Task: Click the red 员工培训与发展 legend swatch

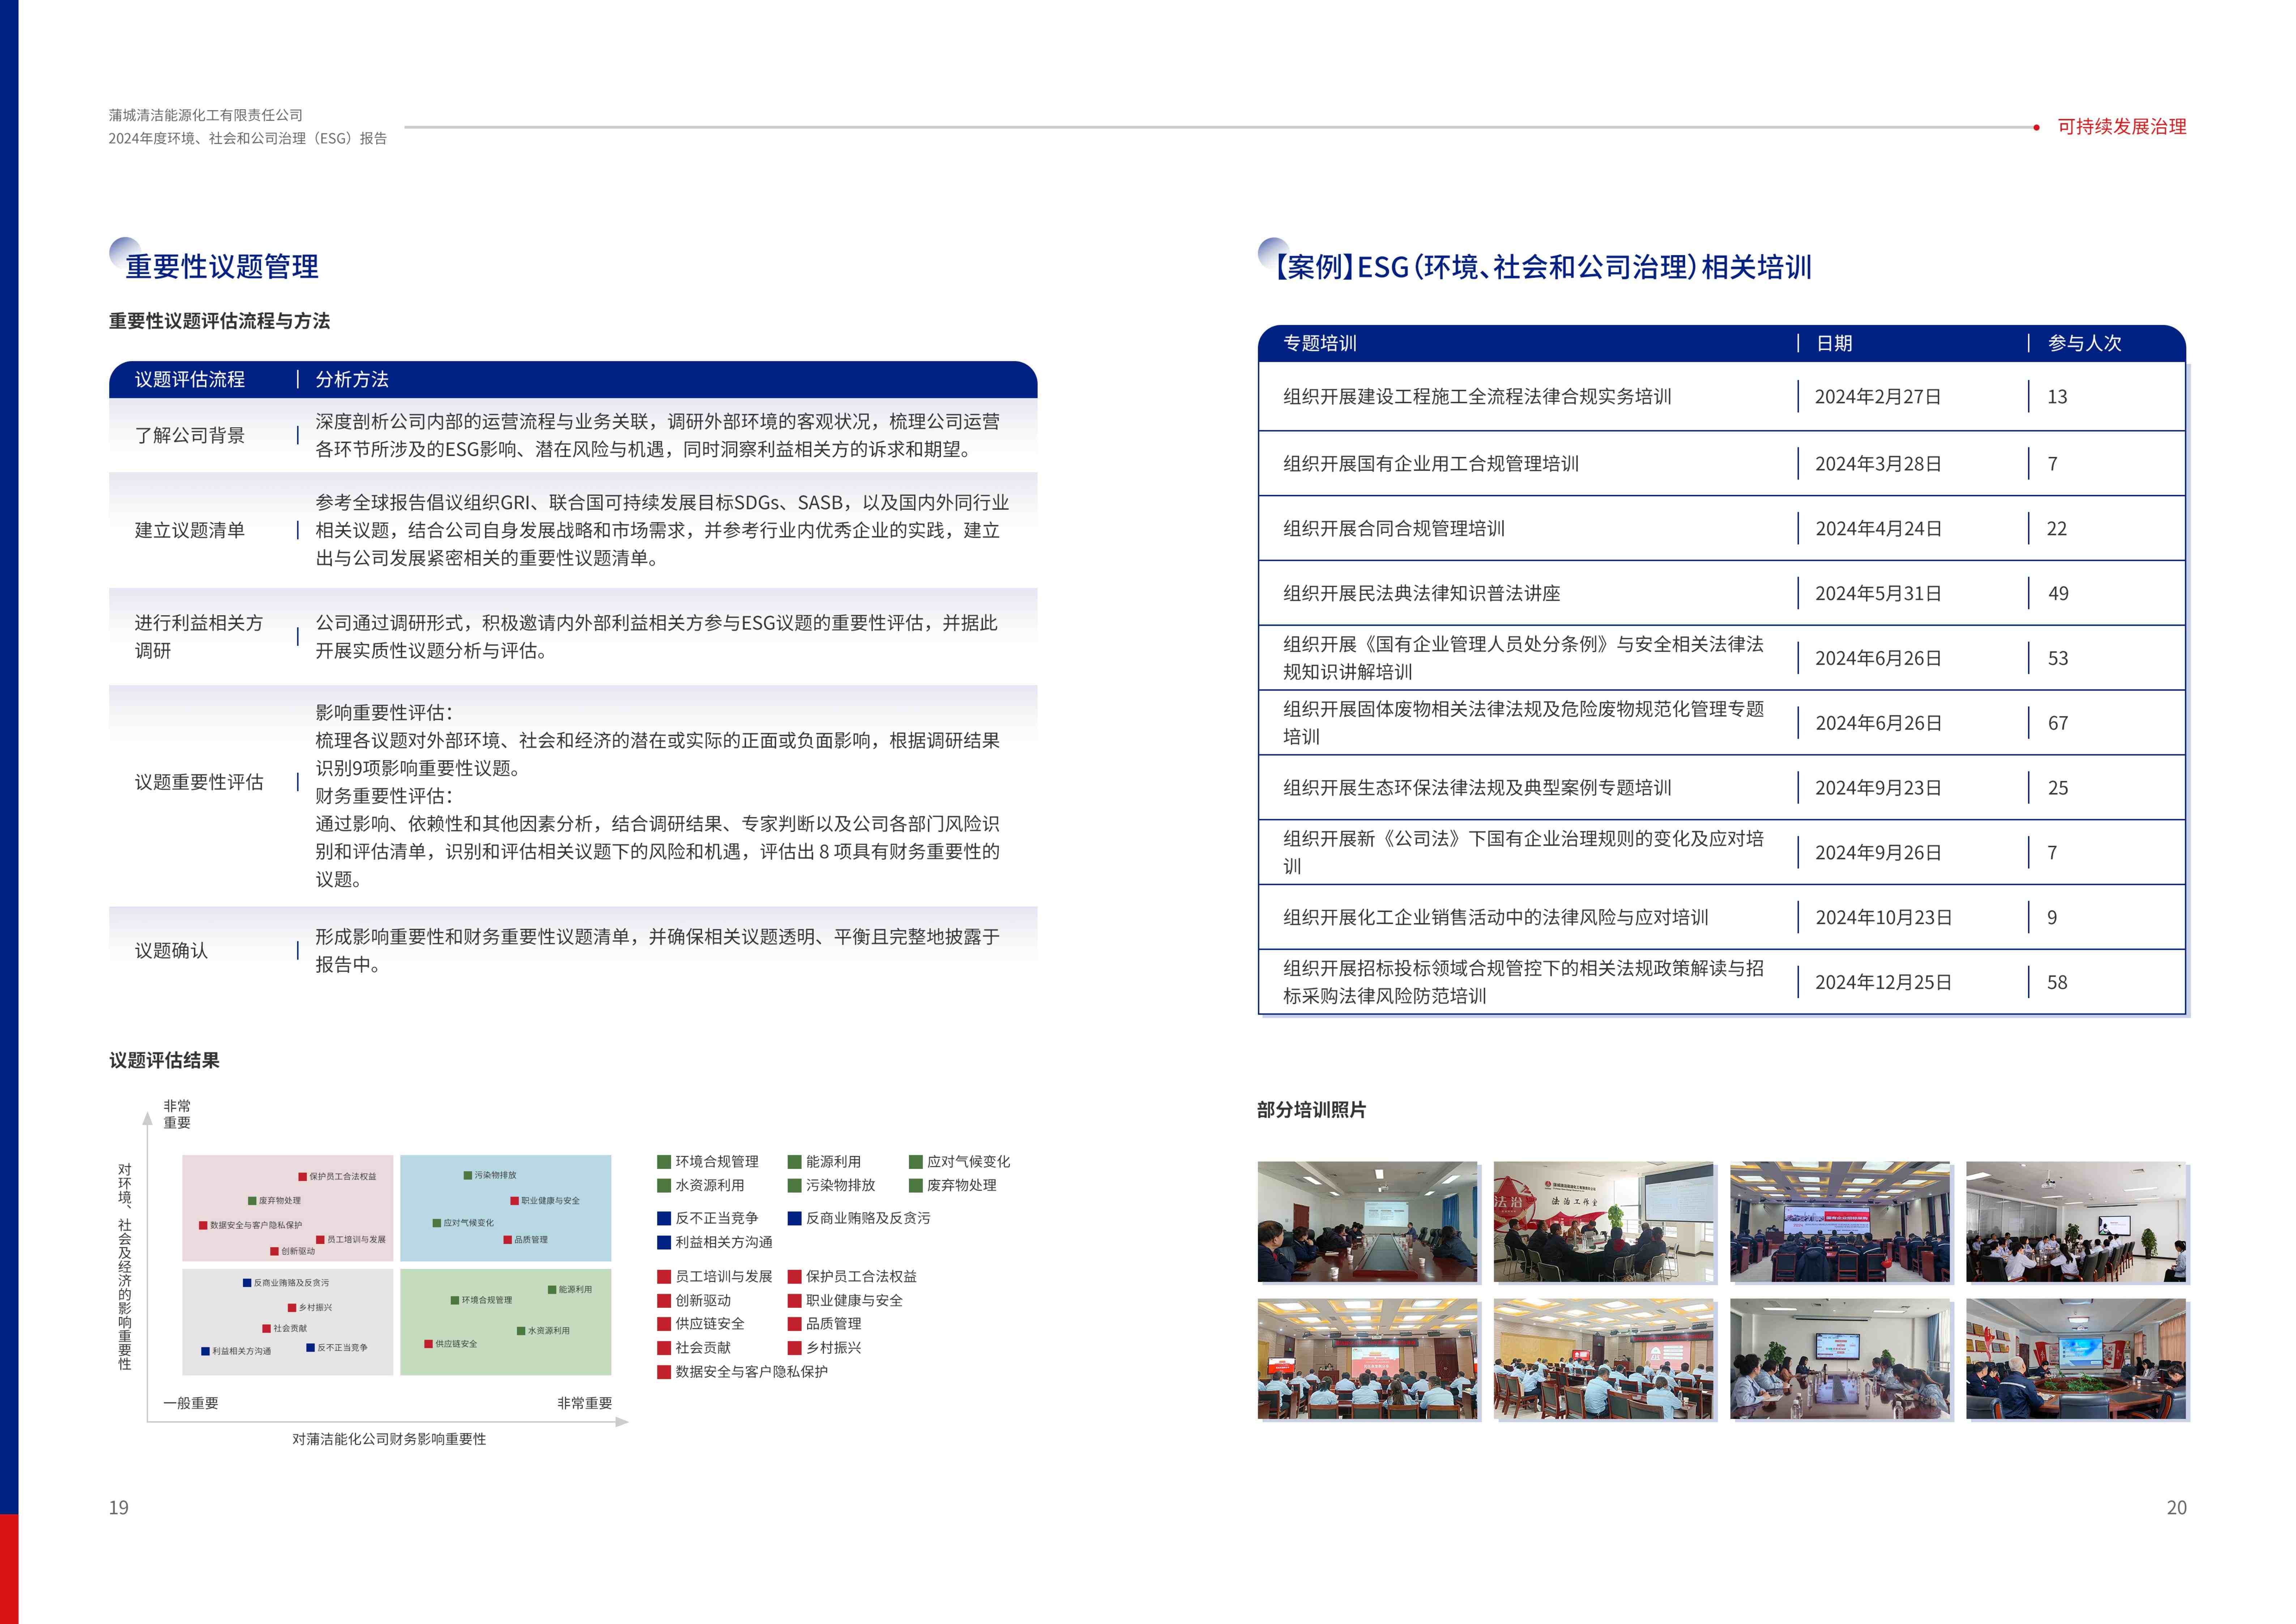Action: pyautogui.click(x=663, y=1277)
